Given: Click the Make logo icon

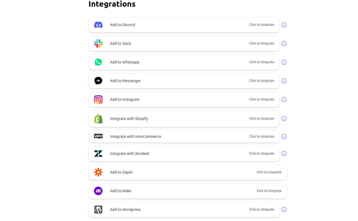Looking at the screenshot, I should tap(98, 190).
